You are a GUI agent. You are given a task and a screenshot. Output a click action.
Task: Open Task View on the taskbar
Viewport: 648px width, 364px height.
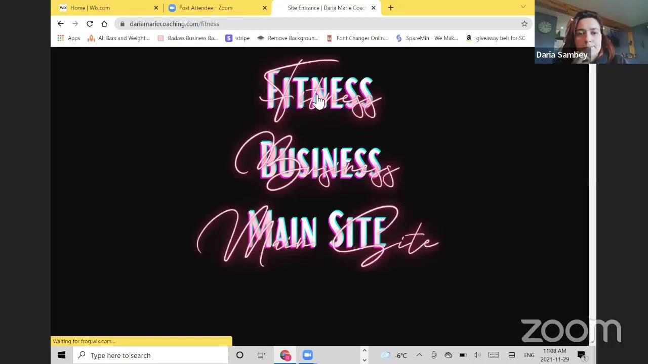262,355
